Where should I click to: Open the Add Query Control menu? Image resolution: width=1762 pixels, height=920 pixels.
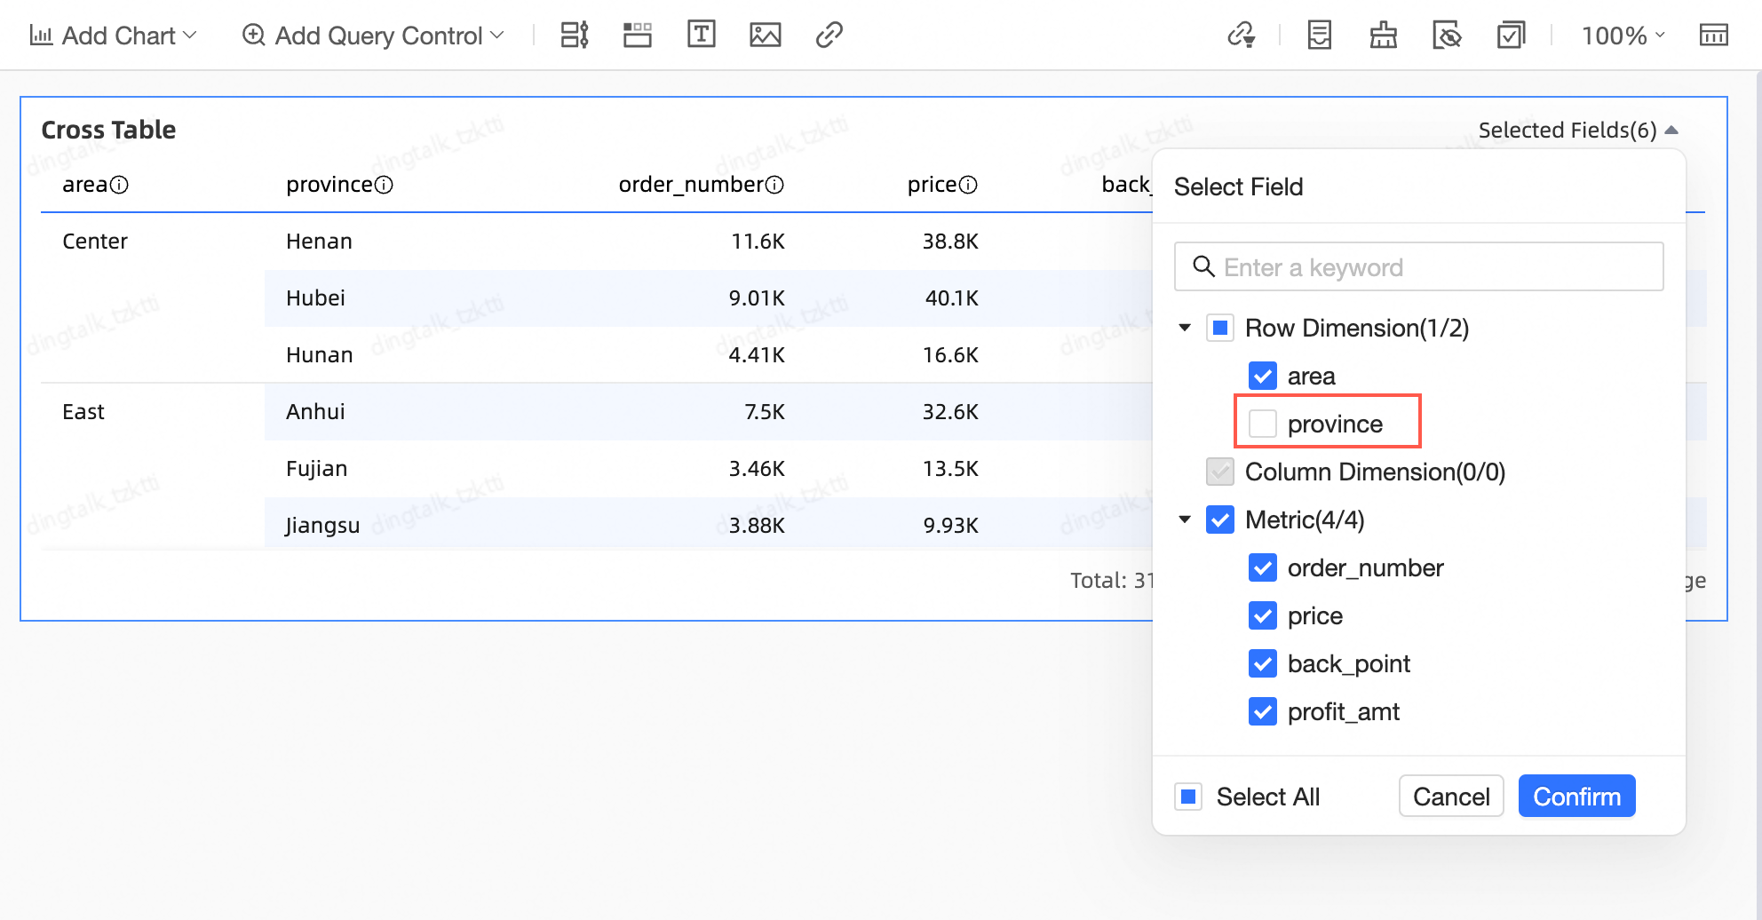point(373,36)
